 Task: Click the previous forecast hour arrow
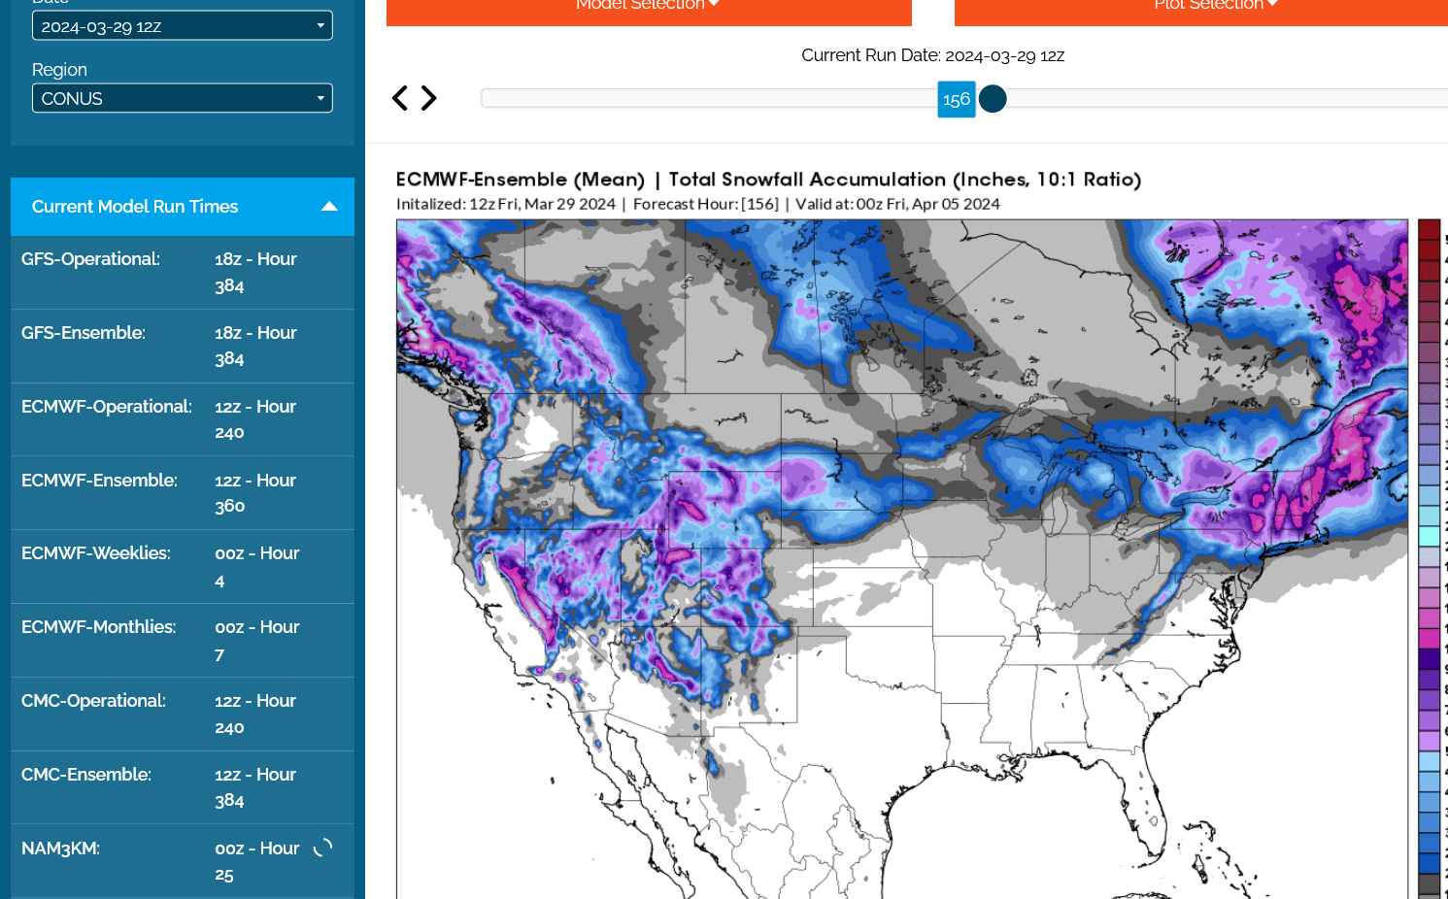(399, 98)
